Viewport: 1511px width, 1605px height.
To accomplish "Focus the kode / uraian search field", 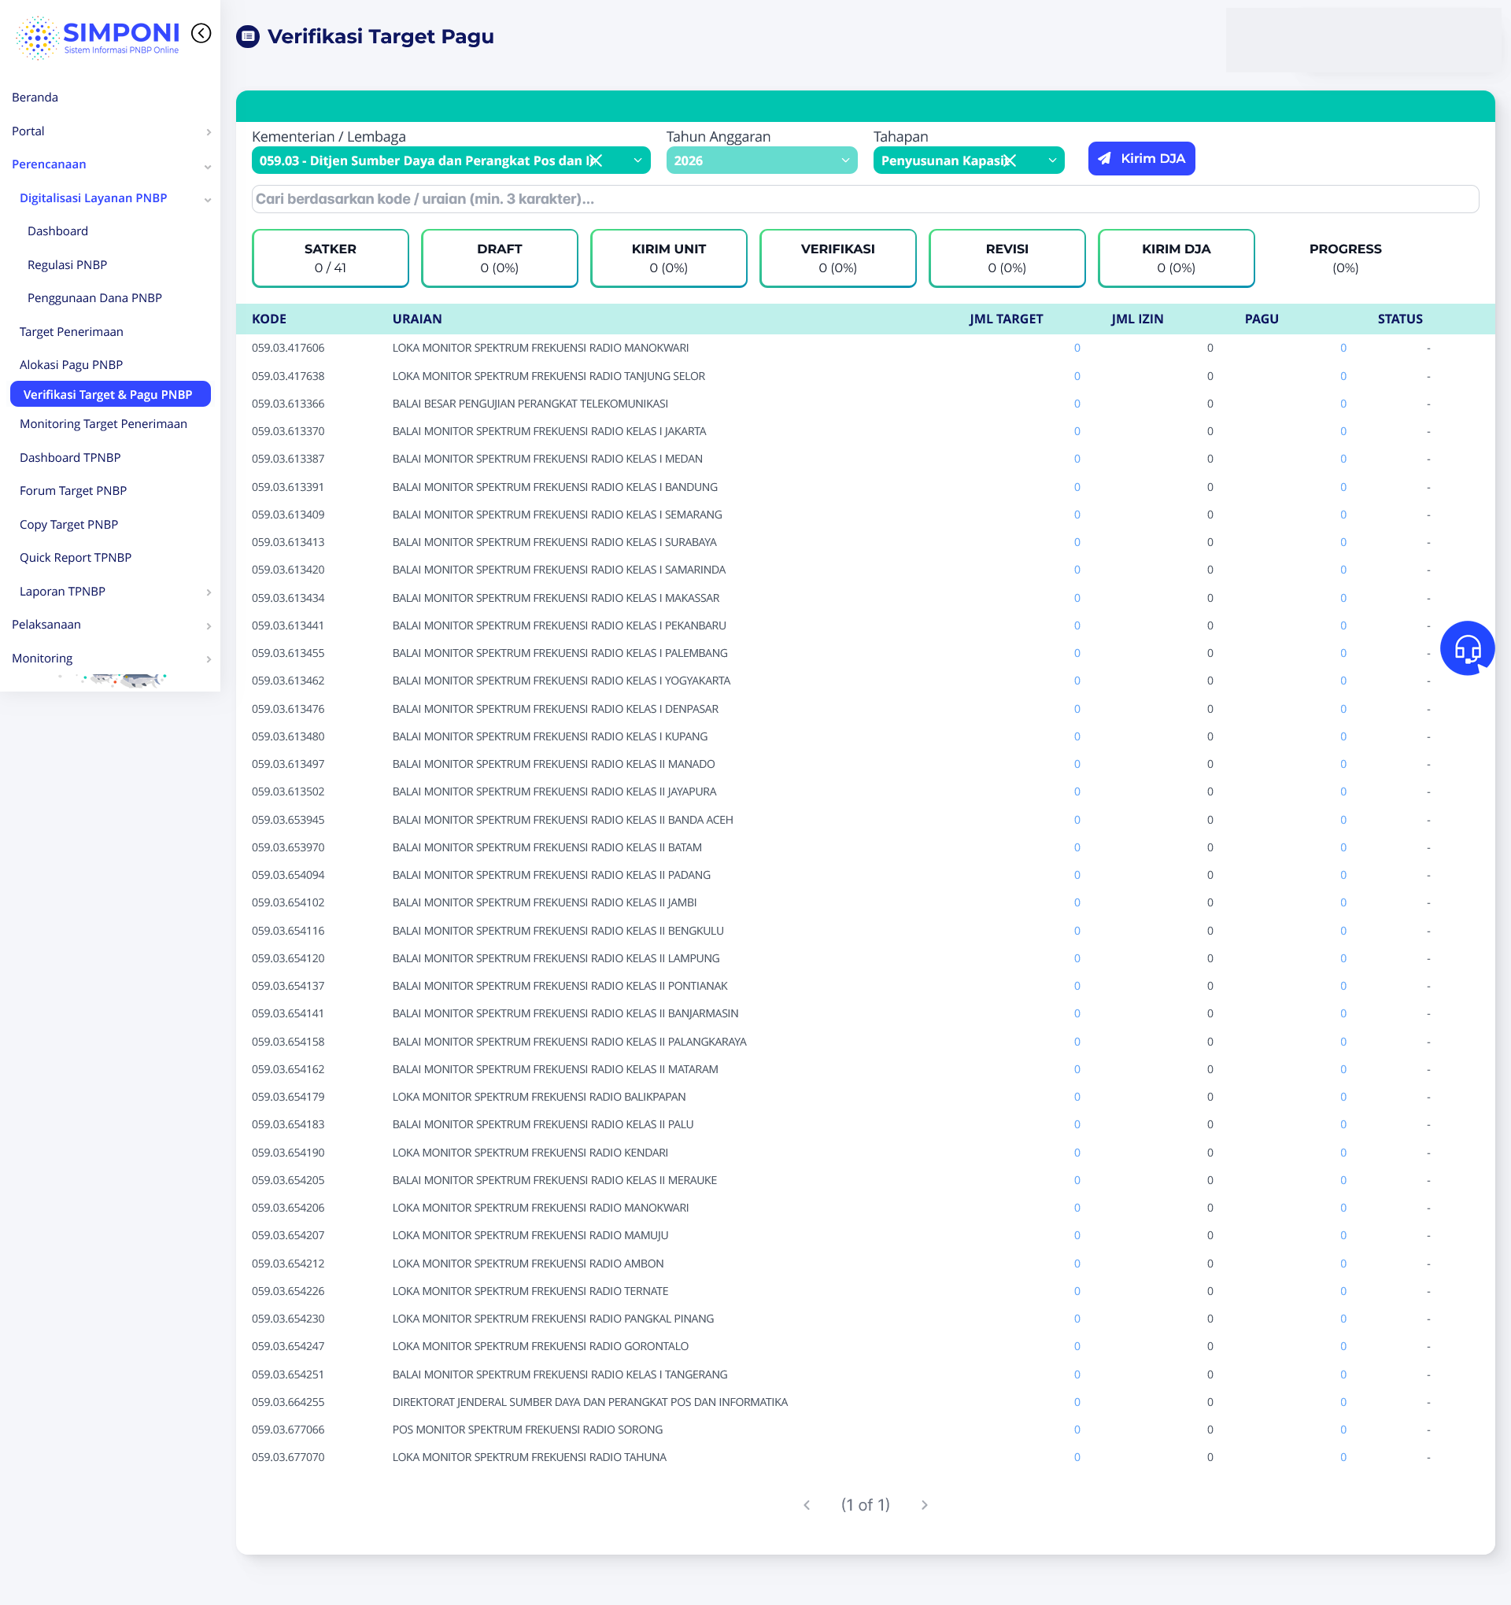I will [x=864, y=198].
